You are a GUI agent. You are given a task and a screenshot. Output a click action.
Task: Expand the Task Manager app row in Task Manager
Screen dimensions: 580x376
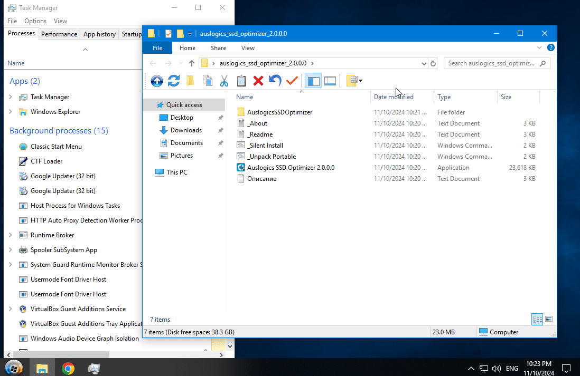11,97
